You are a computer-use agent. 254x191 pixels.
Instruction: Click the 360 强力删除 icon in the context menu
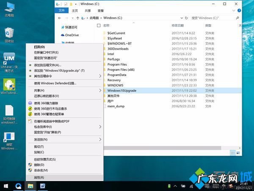pos(30,103)
